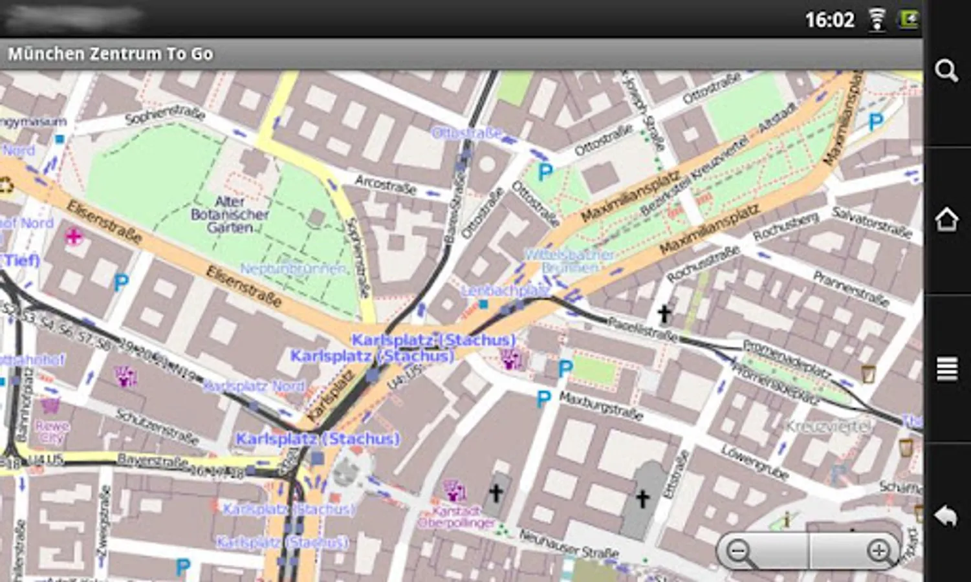Image resolution: width=971 pixels, height=582 pixels.
Task: Tap the pink pharmacy cross icon
Action: [x=74, y=237]
